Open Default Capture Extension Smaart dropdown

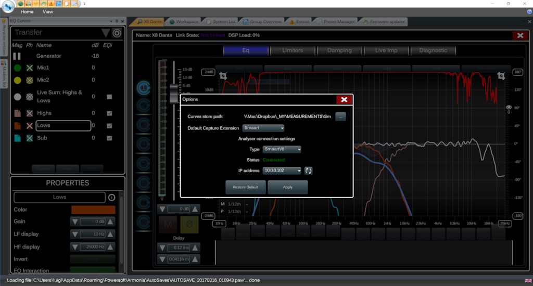(263, 128)
